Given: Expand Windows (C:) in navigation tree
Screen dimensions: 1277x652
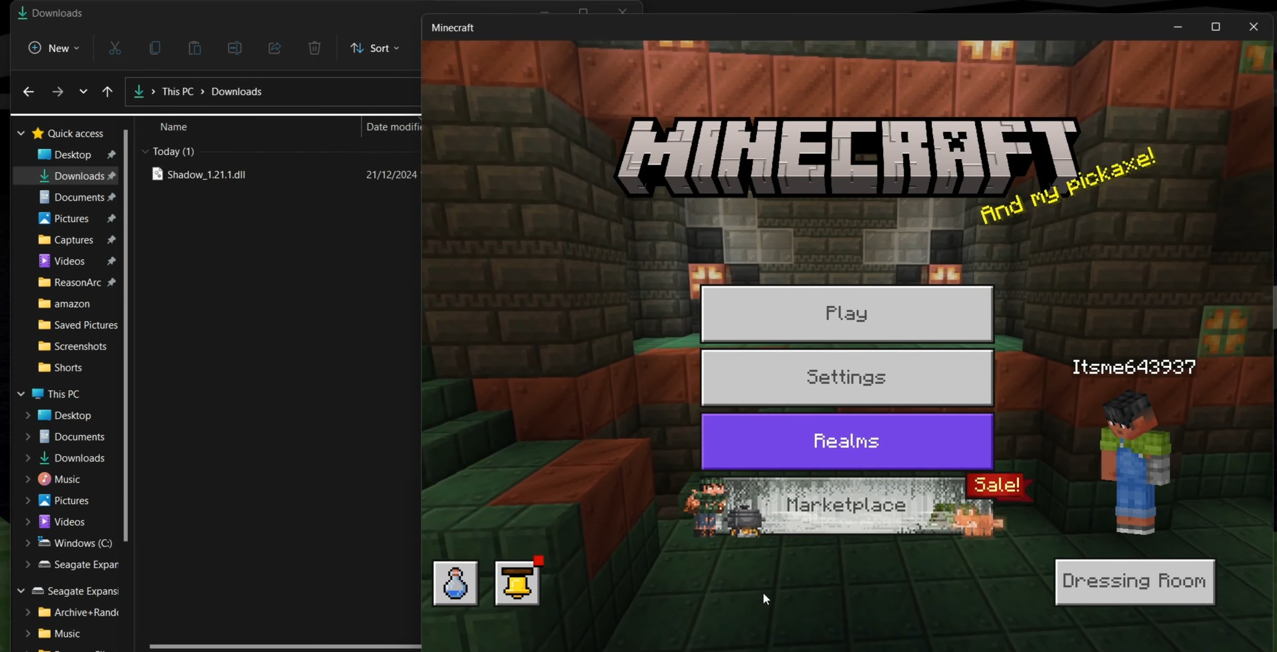Looking at the screenshot, I should [28, 543].
